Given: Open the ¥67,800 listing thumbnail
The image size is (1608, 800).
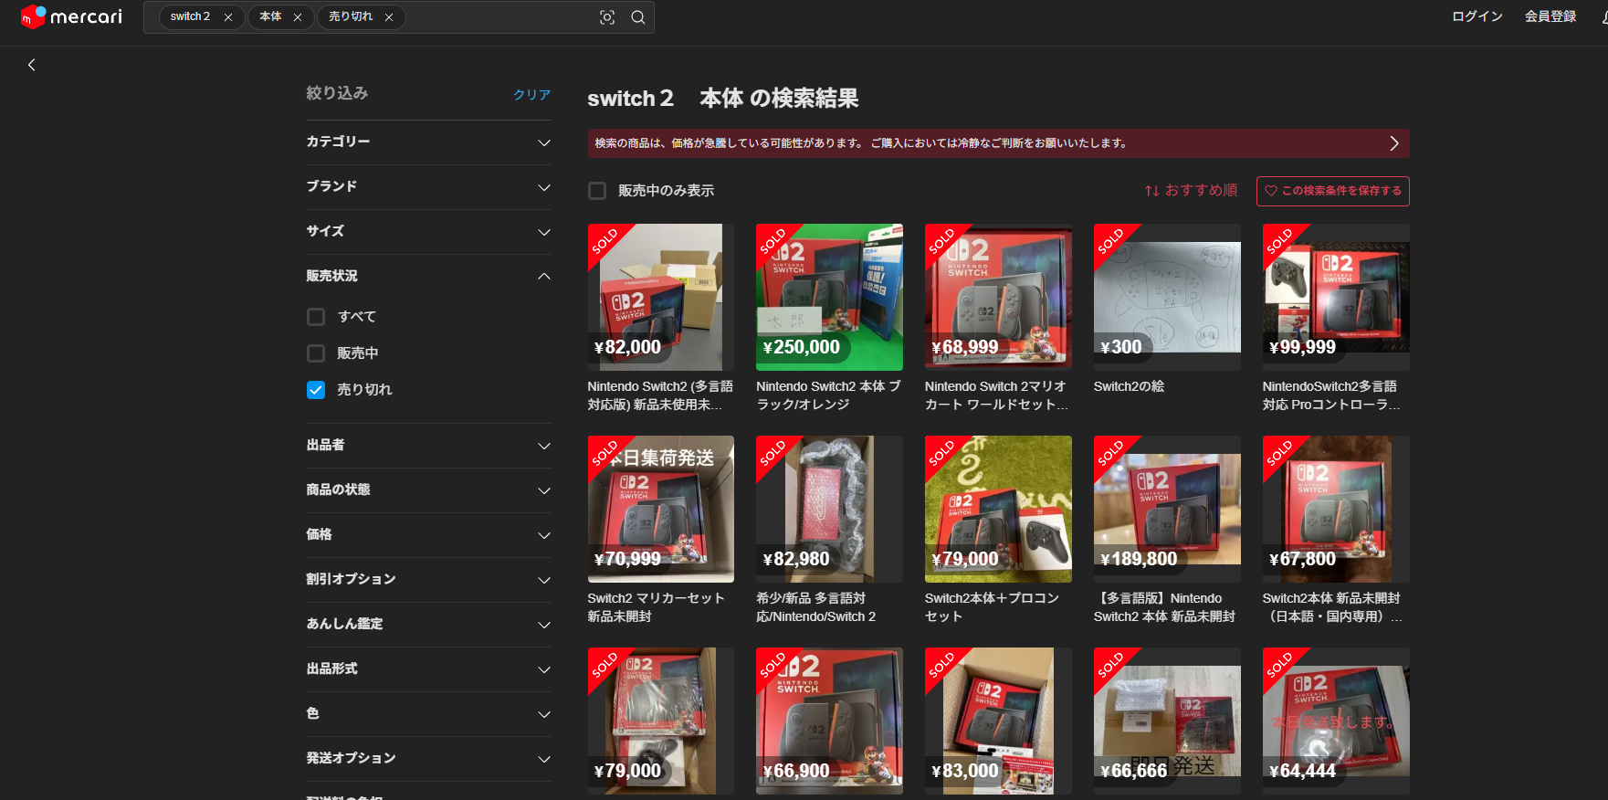Looking at the screenshot, I should click(1336, 509).
